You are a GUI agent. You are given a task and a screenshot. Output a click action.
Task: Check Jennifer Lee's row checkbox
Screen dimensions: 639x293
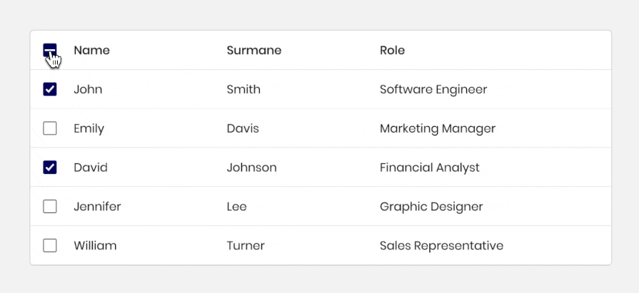tap(50, 206)
